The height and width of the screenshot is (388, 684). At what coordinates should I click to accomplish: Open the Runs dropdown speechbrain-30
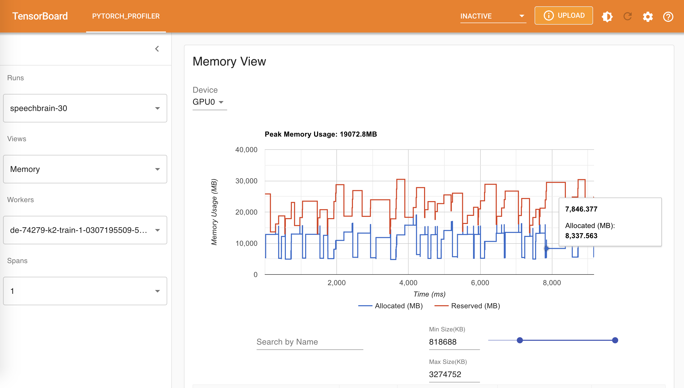coord(85,108)
